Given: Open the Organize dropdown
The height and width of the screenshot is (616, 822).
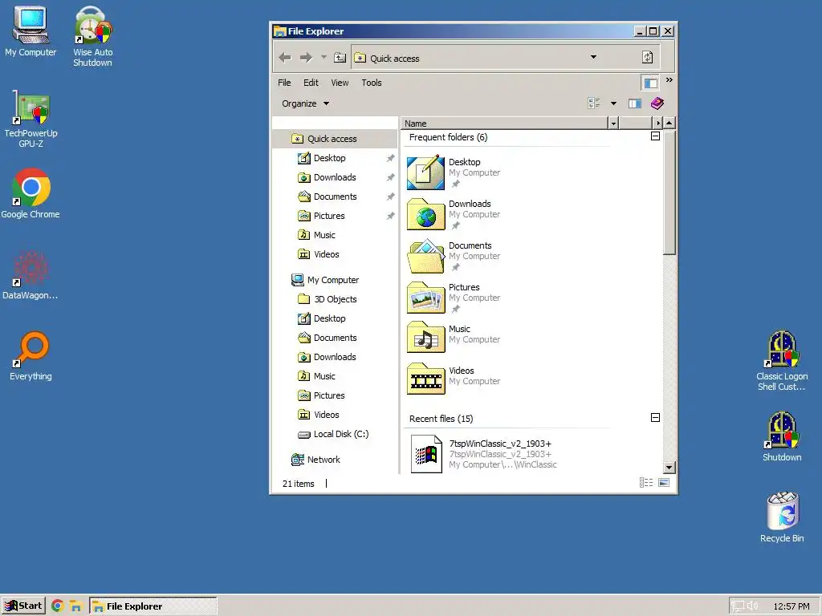Looking at the screenshot, I should pyautogui.click(x=305, y=103).
